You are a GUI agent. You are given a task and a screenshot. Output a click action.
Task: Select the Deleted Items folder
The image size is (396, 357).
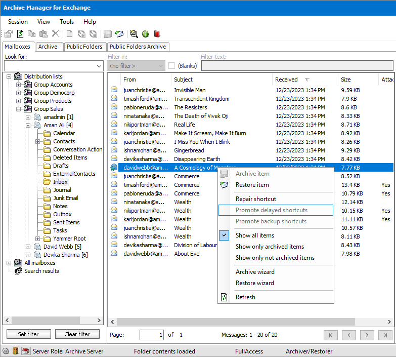coord(70,157)
